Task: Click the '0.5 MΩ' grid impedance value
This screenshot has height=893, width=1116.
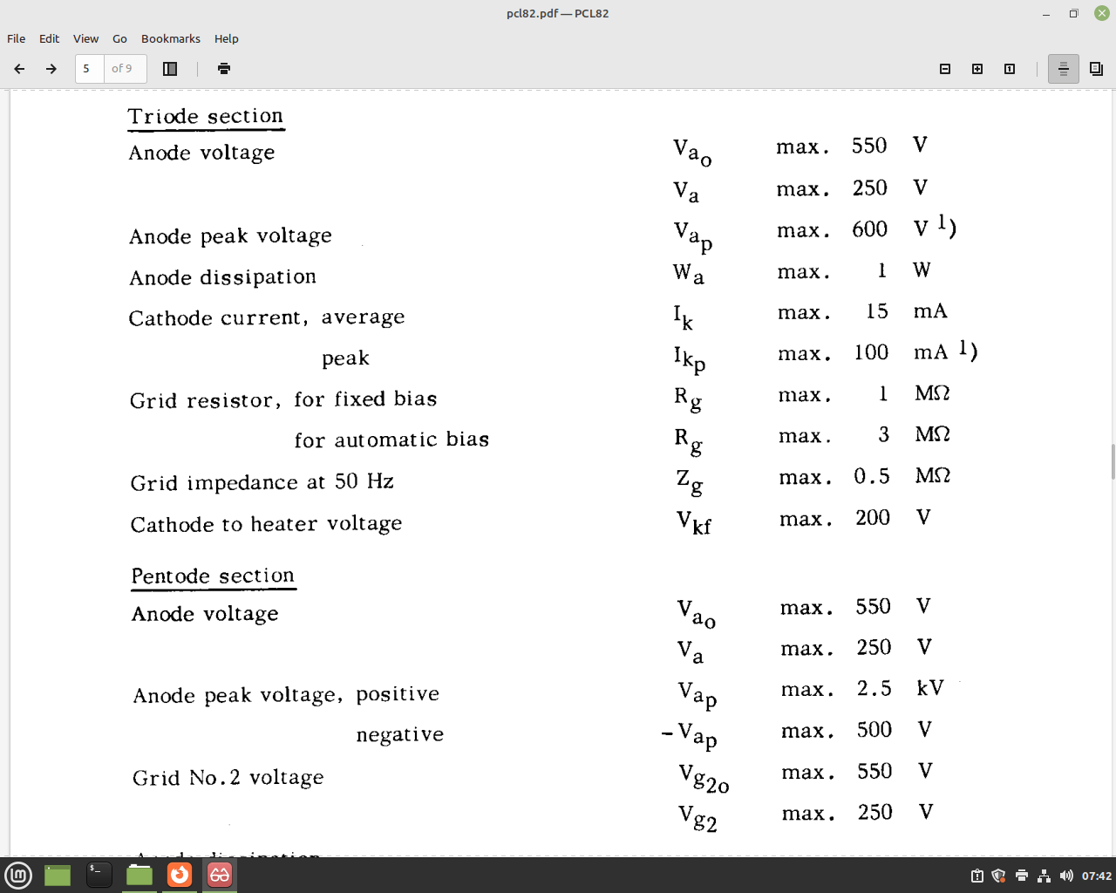Action: click(x=902, y=476)
